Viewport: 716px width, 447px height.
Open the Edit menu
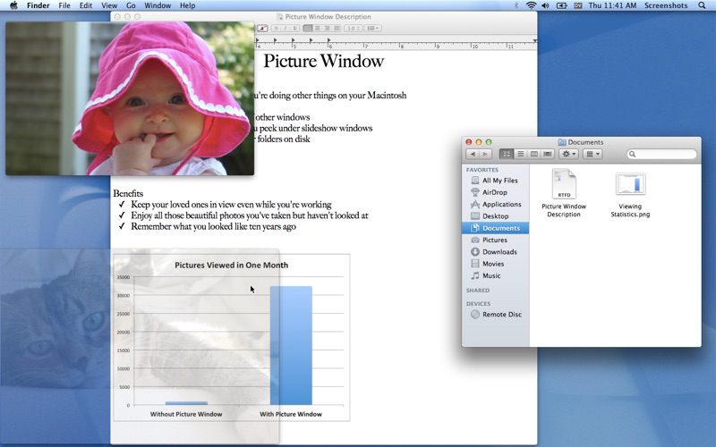tap(86, 5)
